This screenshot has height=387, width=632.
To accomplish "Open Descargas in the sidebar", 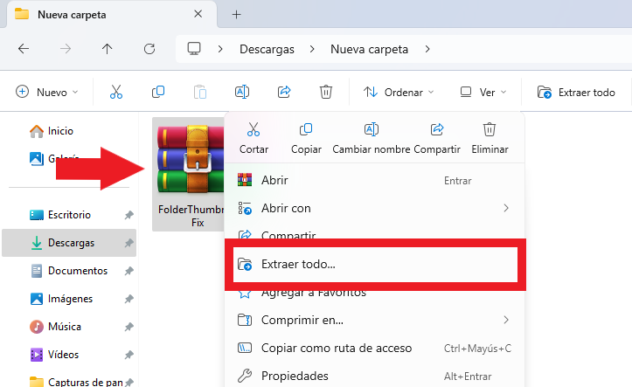I will (x=69, y=243).
